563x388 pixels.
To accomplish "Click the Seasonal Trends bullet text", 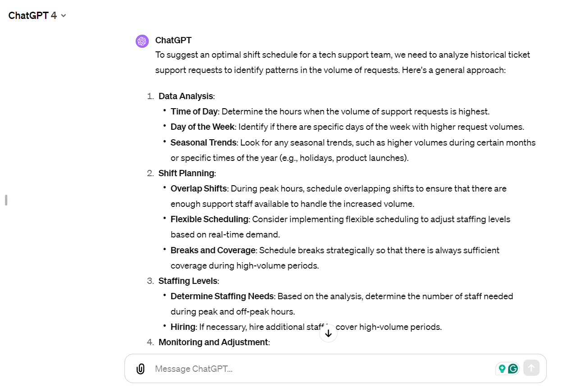I will tap(203, 142).
